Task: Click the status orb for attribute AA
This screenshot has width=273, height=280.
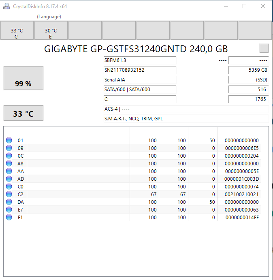Action: tap(9, 171)
